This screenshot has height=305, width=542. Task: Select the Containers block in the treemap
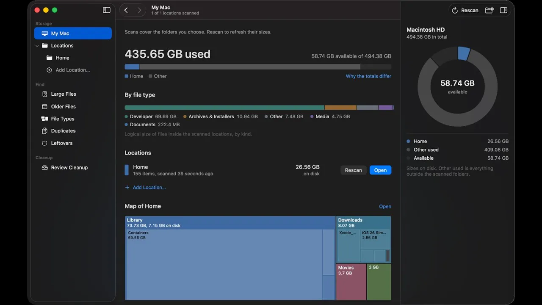[224, 265]
